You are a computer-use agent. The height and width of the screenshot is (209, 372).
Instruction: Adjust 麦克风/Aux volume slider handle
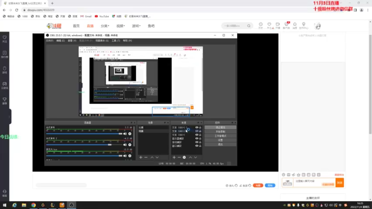[120, 156]
